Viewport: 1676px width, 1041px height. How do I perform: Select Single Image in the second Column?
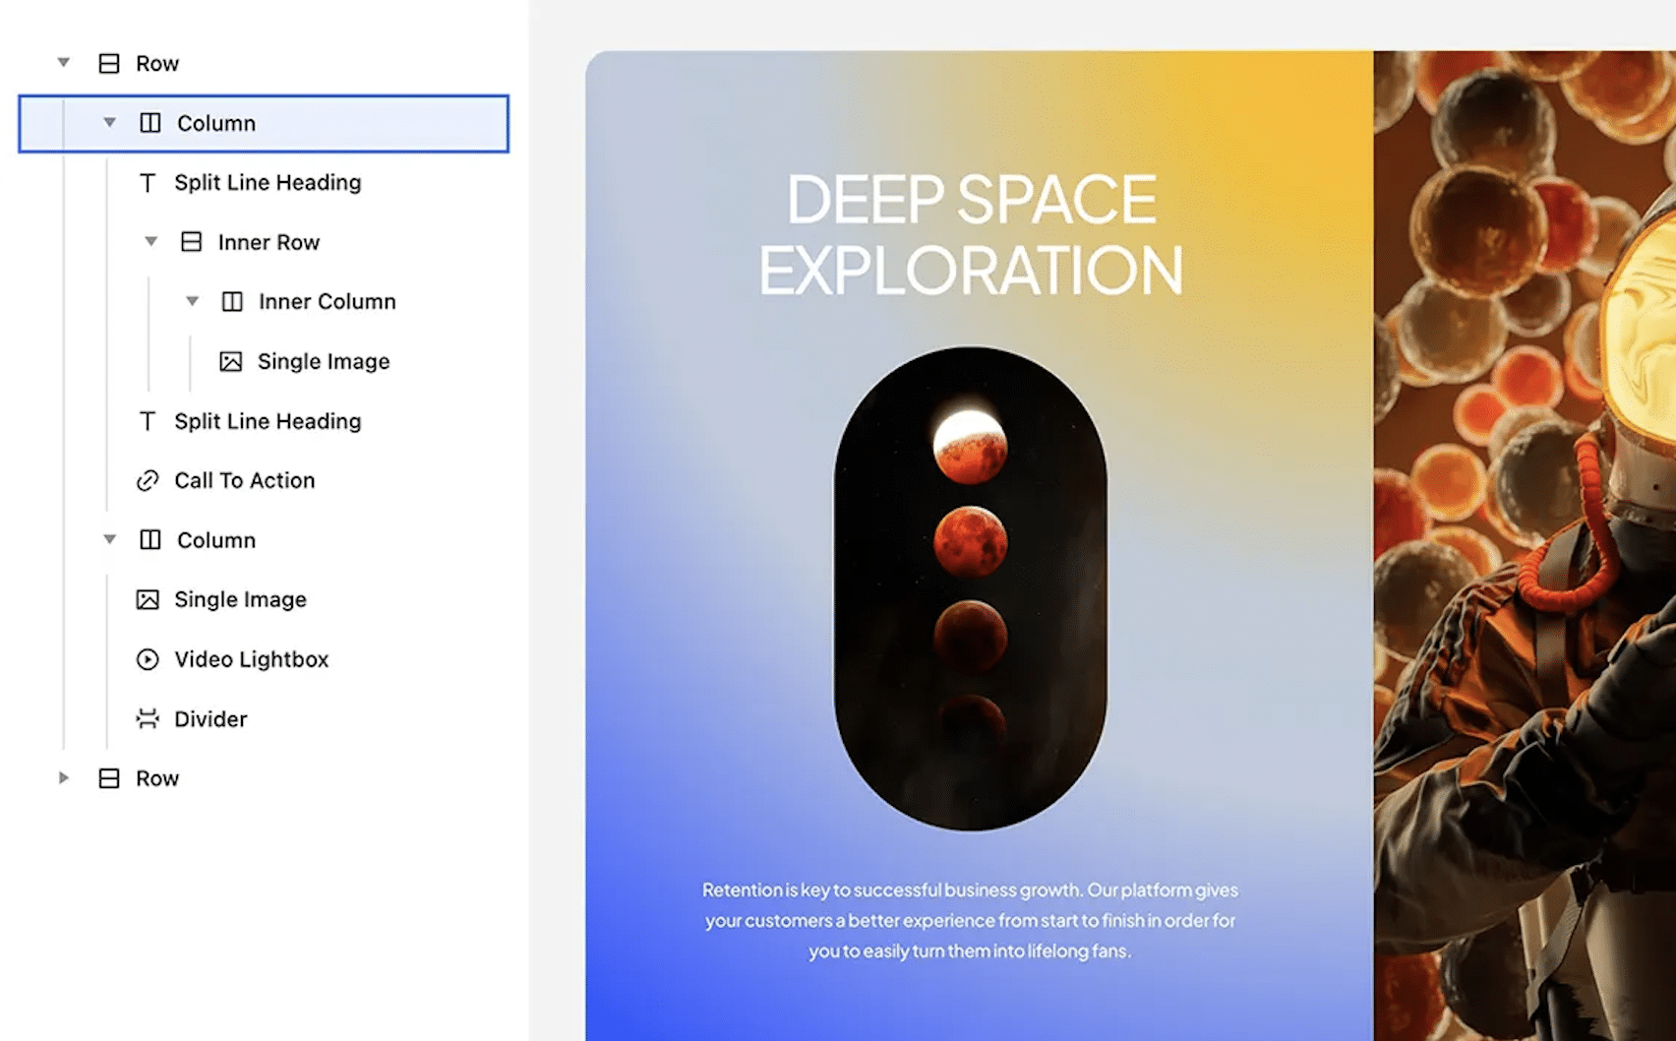point(240,599)
